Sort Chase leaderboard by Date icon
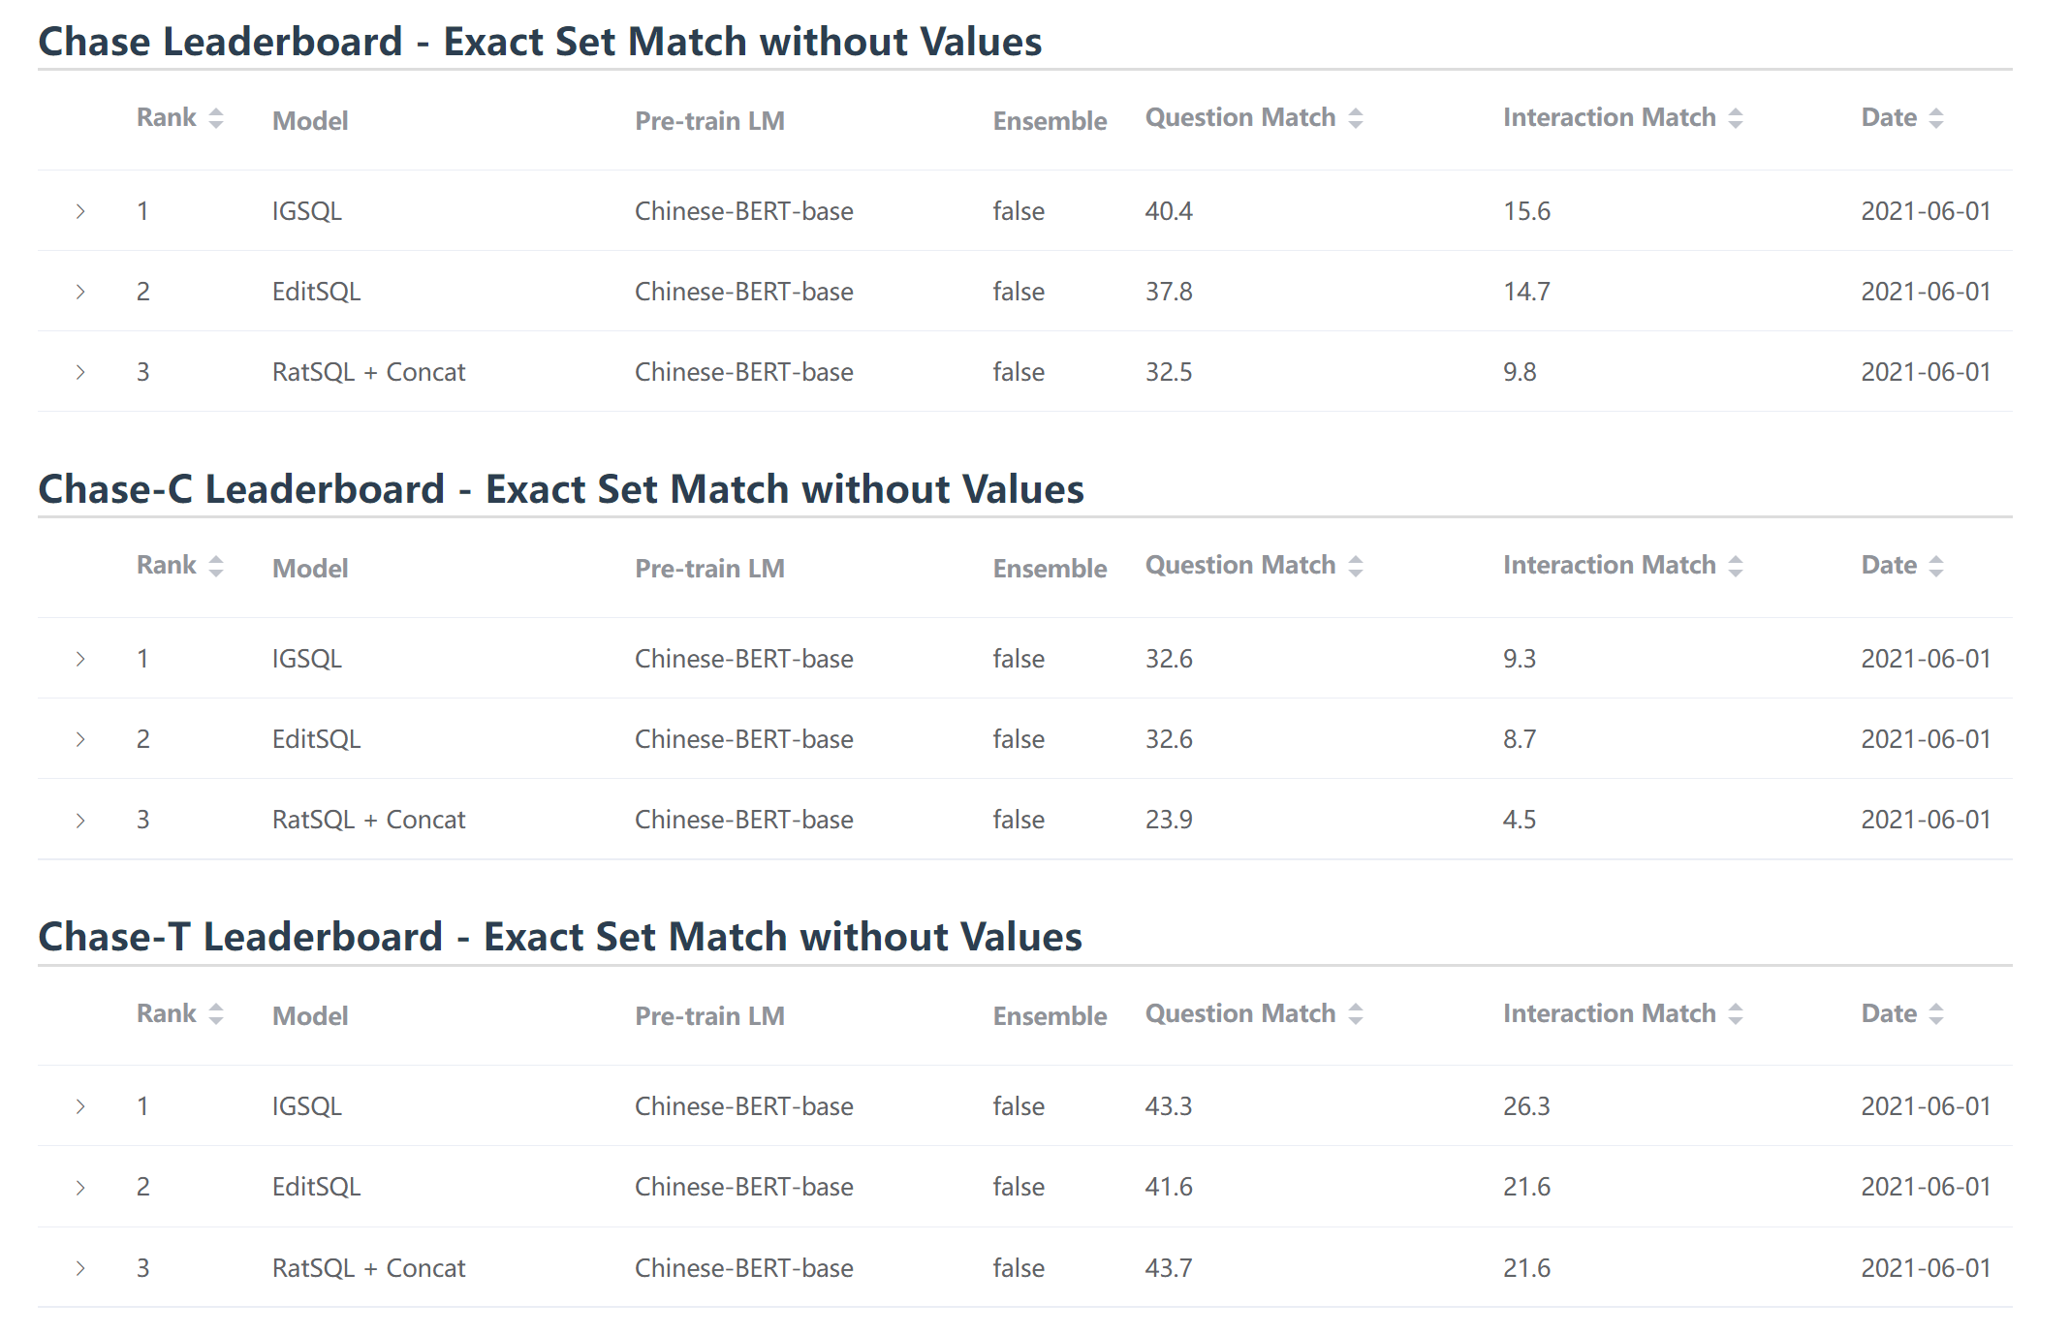 (x=1936, y=118)
